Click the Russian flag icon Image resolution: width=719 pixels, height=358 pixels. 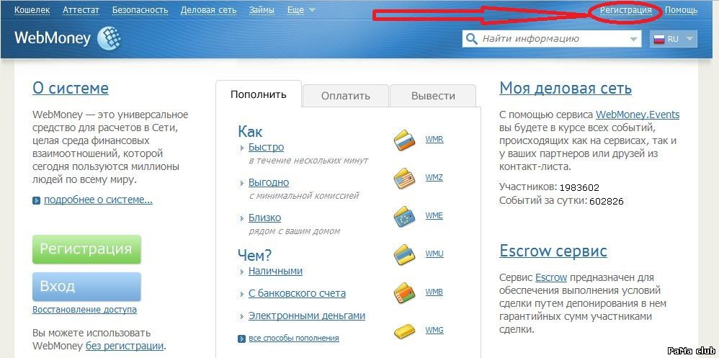[659, 39]
